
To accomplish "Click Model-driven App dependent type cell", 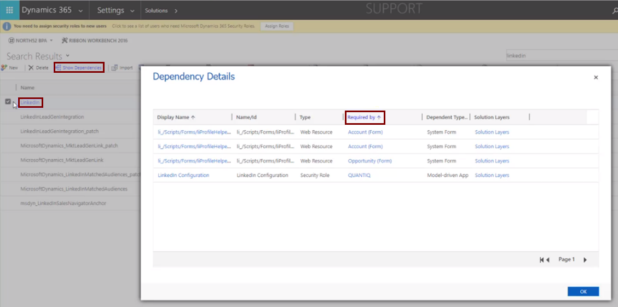I will point(448,175).
